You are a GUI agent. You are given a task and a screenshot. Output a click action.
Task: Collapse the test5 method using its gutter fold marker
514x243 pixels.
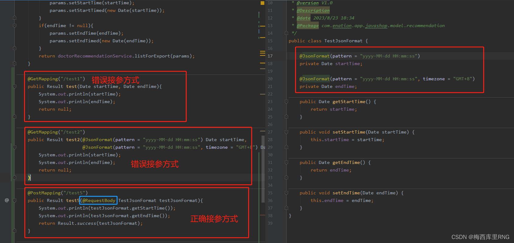point(15,200)
